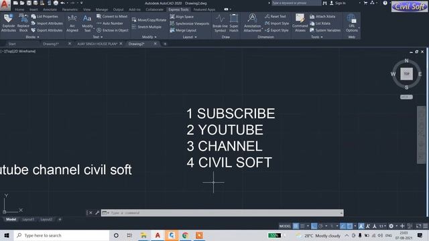Click the Modify Text tool
This screenshot has height=241, width=429.
tap(87, 23)
